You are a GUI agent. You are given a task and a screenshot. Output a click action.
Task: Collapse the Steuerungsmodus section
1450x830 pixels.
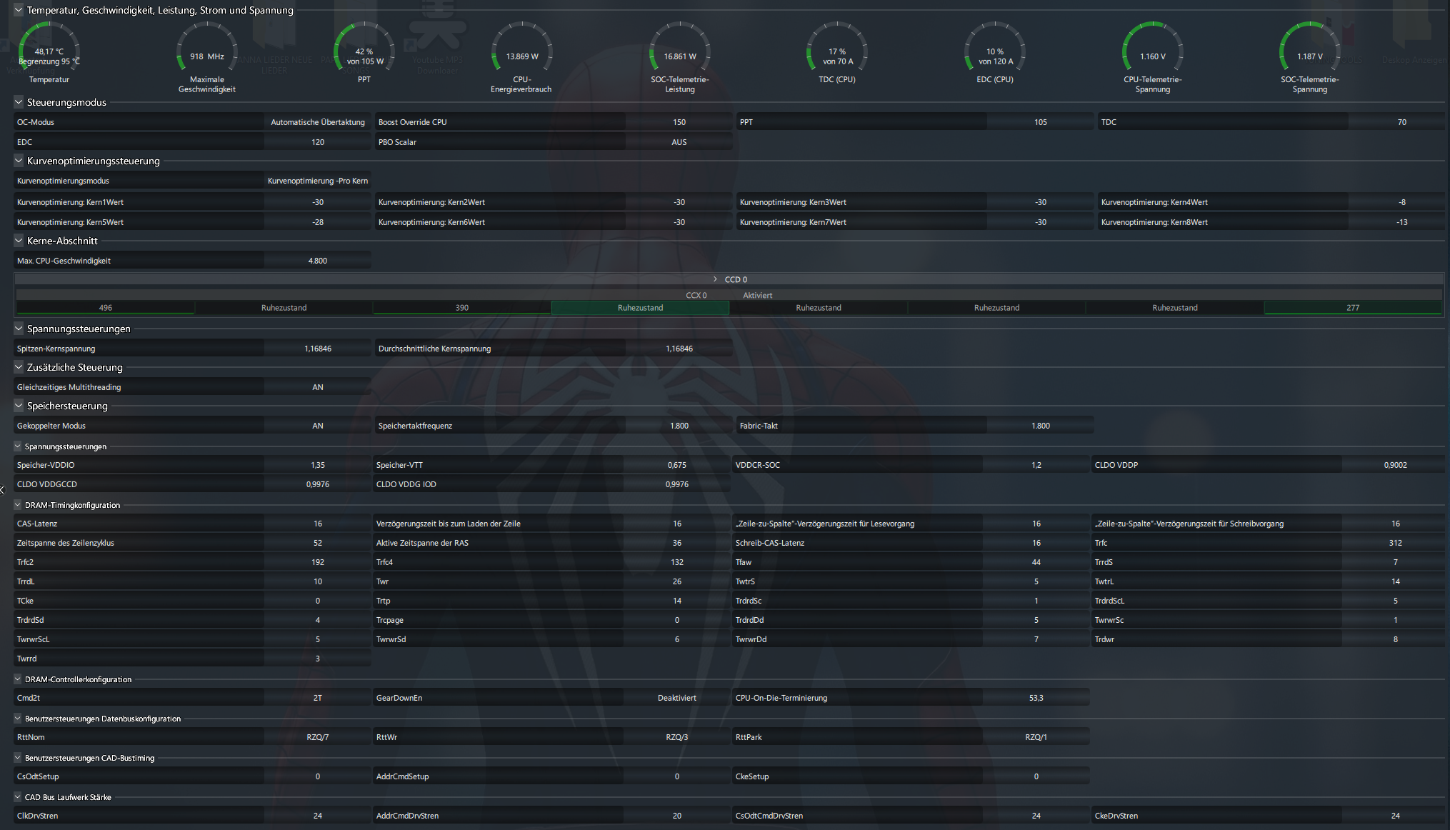tap(19, 102)
